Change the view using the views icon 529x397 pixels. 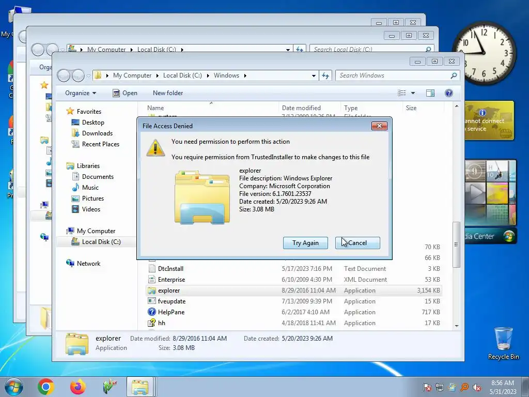401,93
